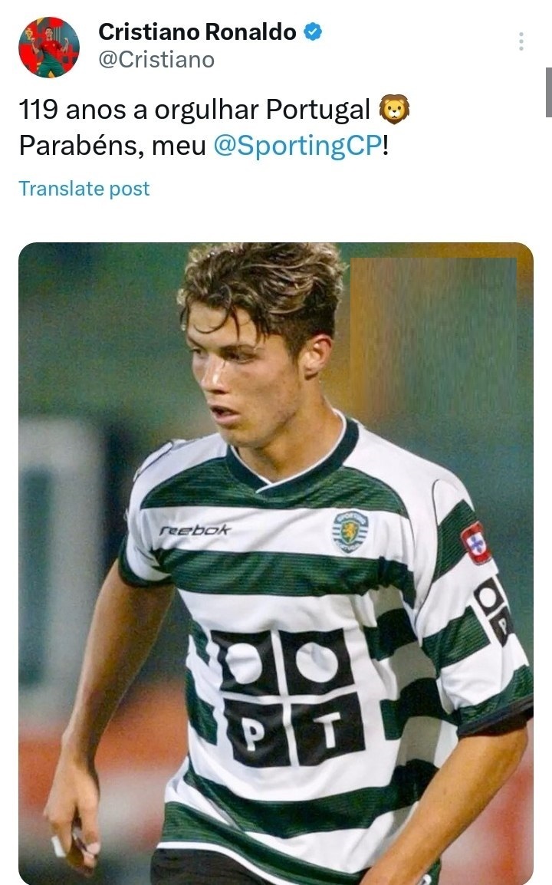
Task: Click the scrollbar on the right edge
Action: [548, 92]
